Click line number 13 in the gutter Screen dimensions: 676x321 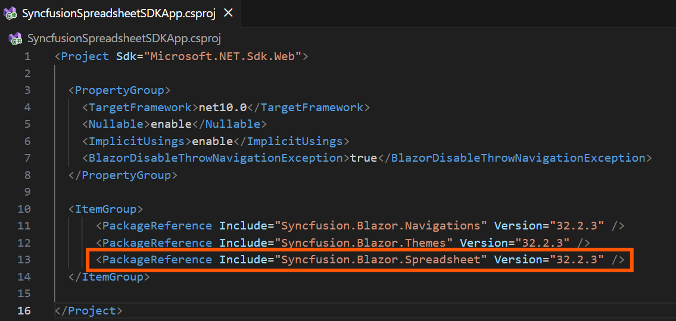[x=24, y=259]
